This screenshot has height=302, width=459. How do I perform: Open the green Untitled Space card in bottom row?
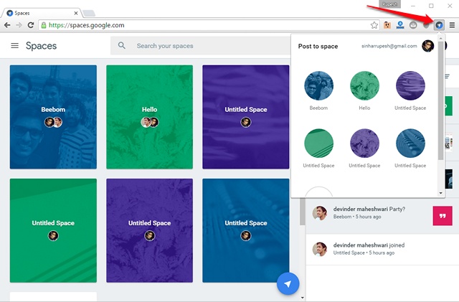tap(53, 230)
